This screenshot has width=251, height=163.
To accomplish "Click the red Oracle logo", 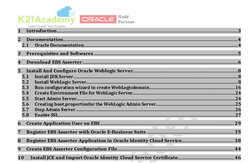I will [x=98, y=19].
